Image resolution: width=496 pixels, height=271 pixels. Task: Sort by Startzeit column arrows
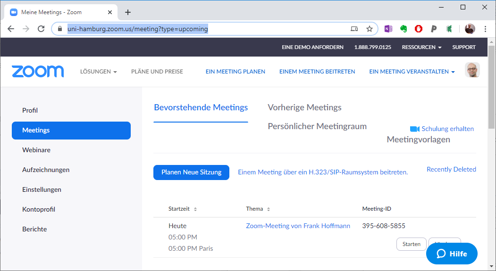(x=195, y=209)
